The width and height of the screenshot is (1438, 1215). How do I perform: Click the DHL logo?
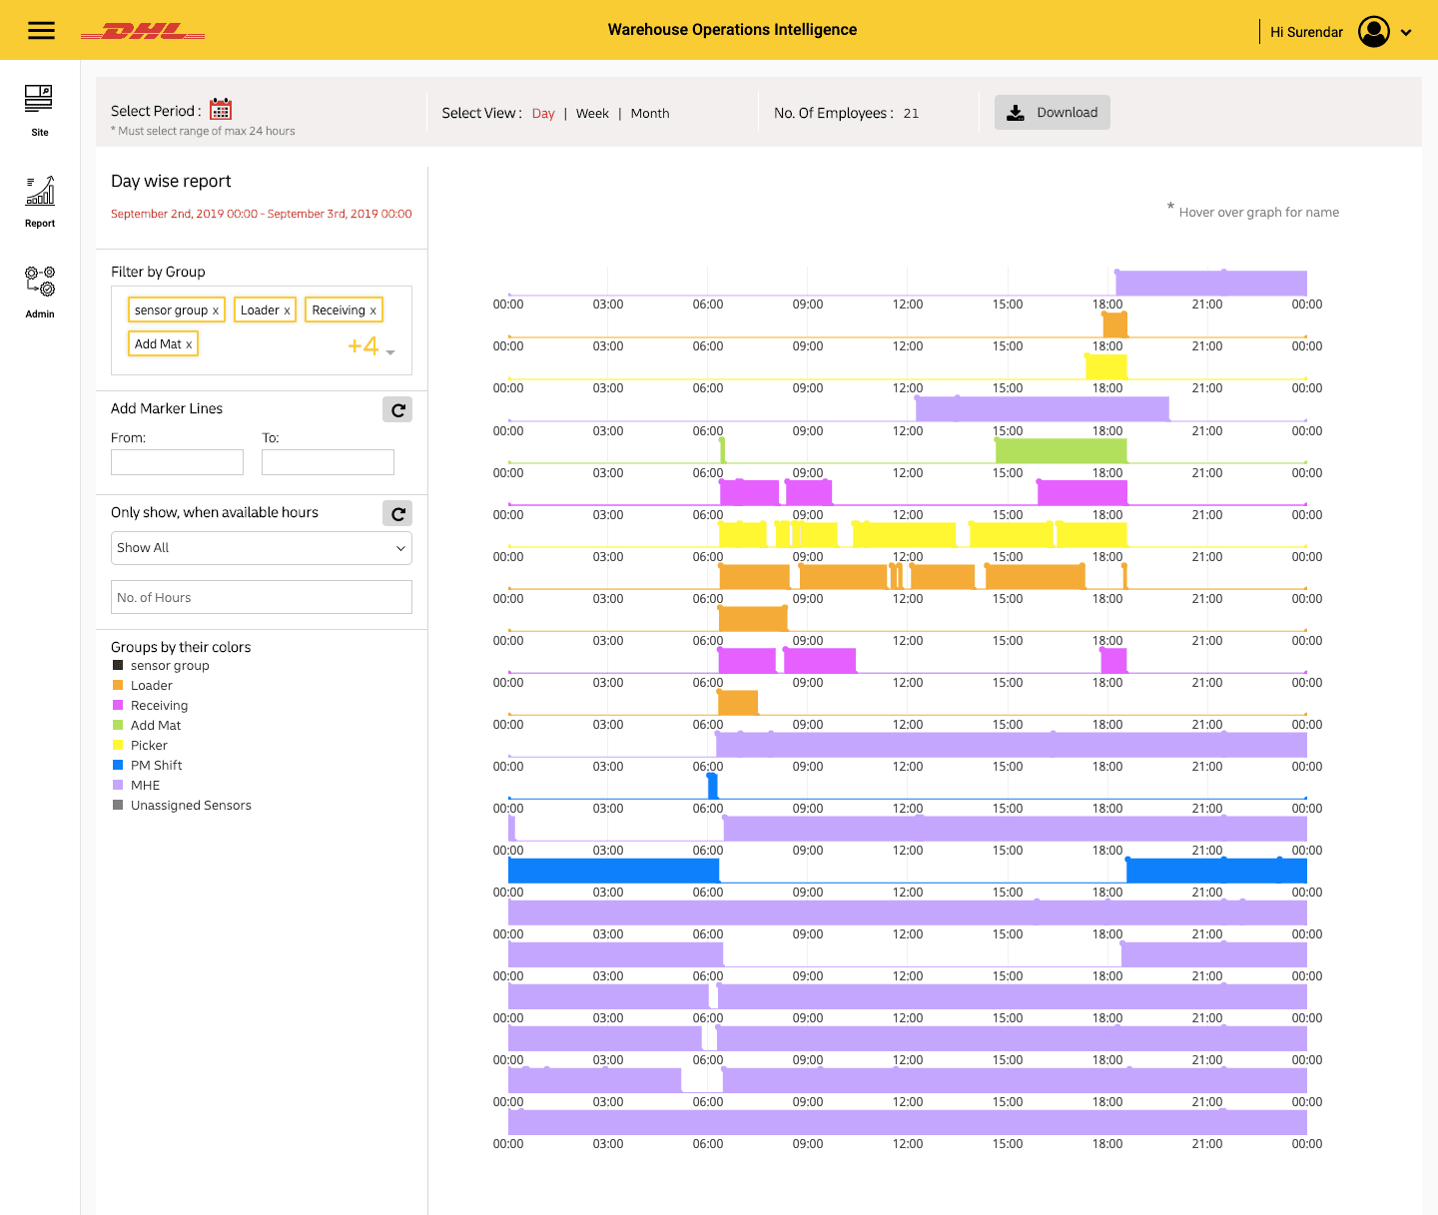point(143,32)
